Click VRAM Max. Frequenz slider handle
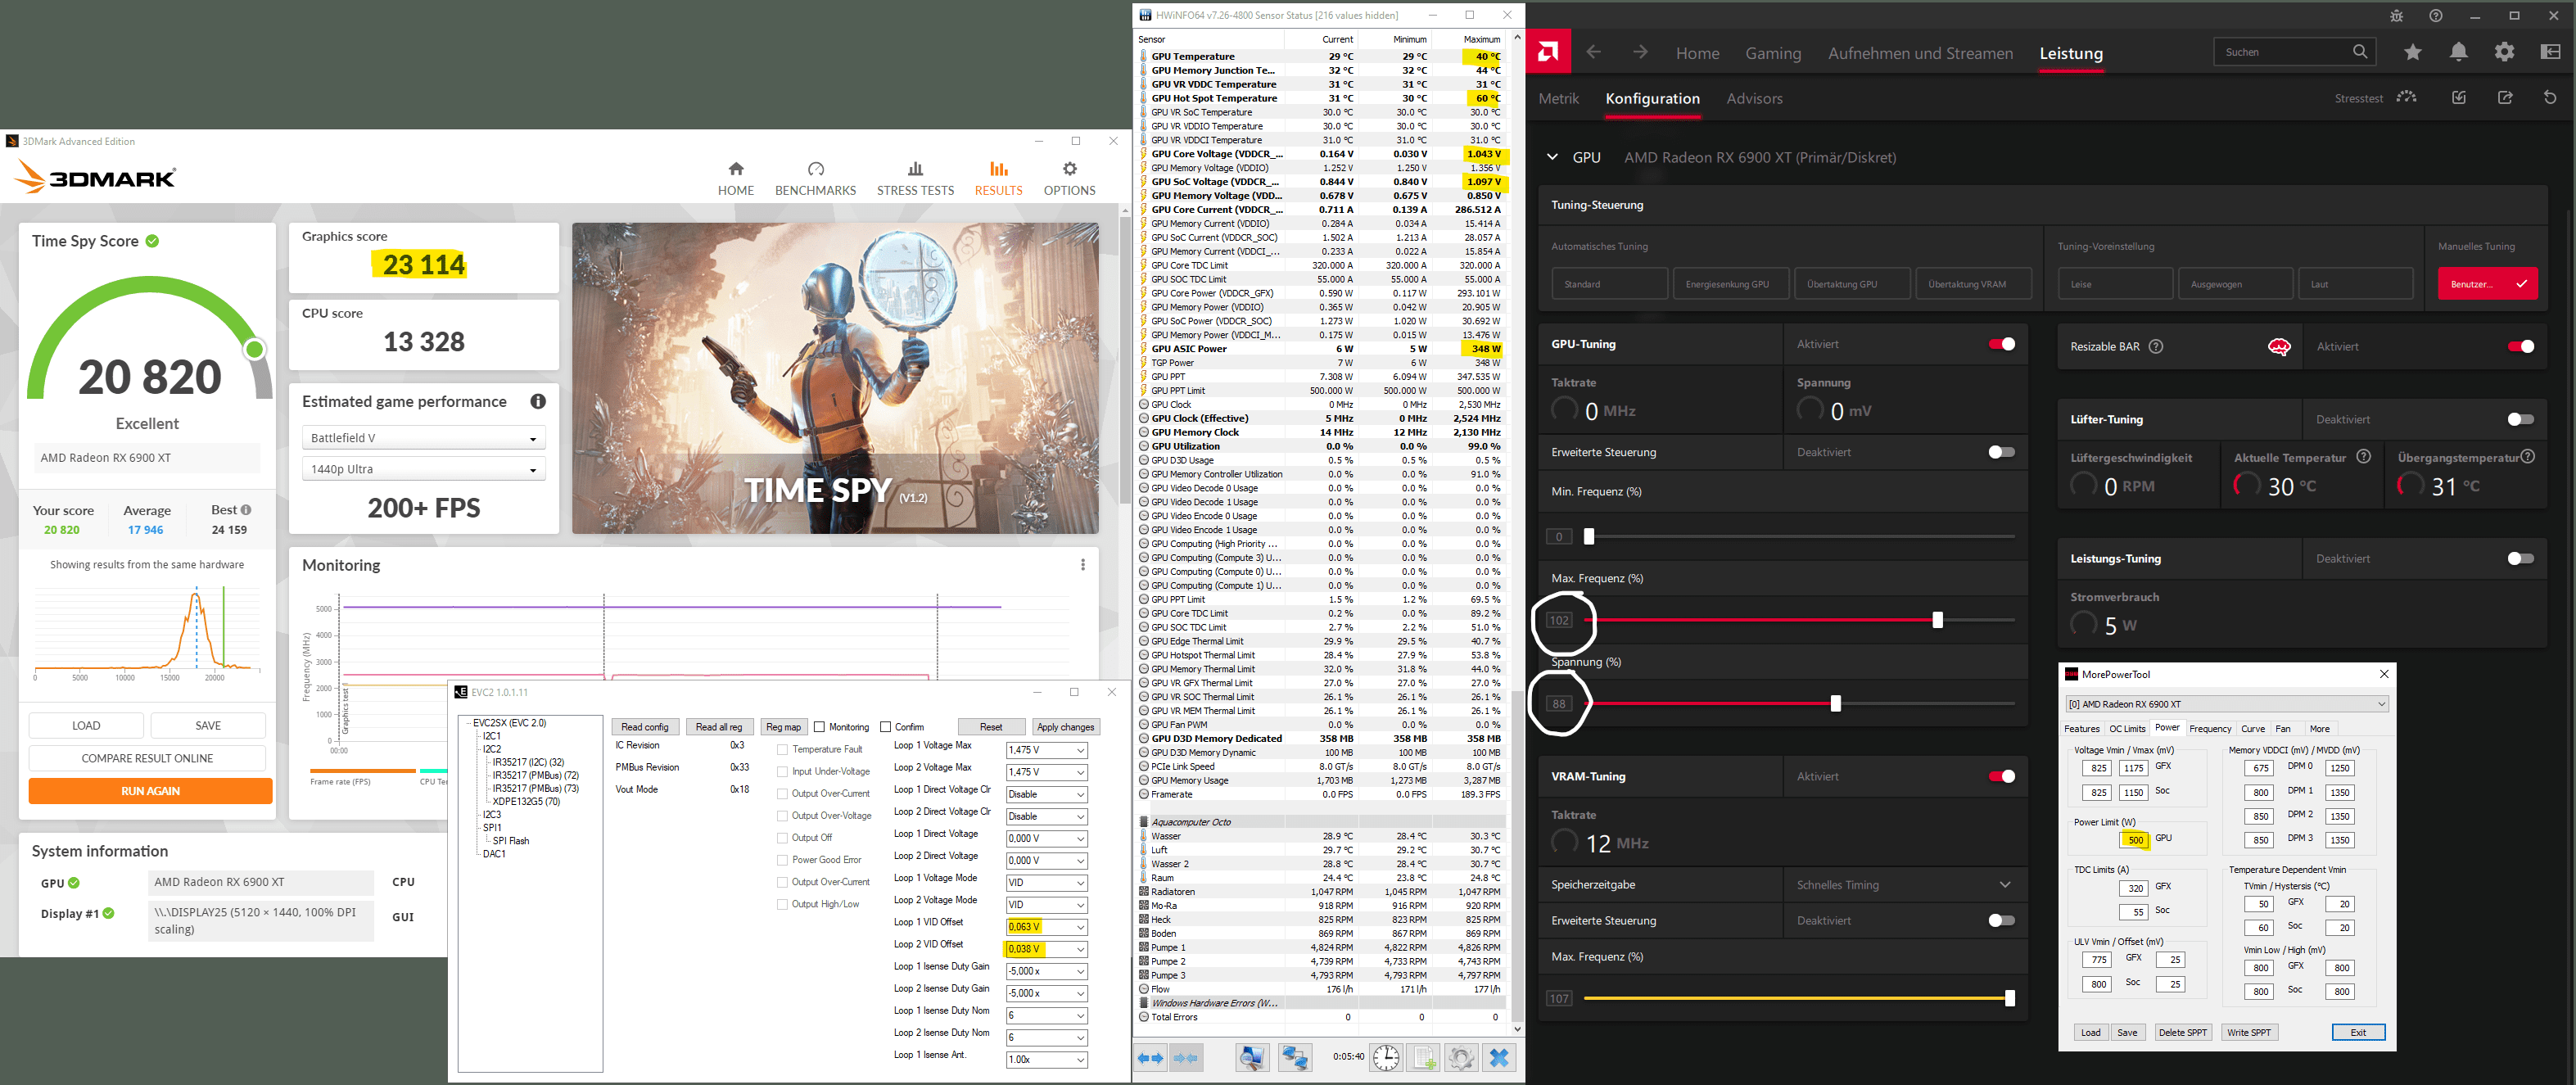The height and width of the screenshot is (1085, 2576). pos(2009,998)
